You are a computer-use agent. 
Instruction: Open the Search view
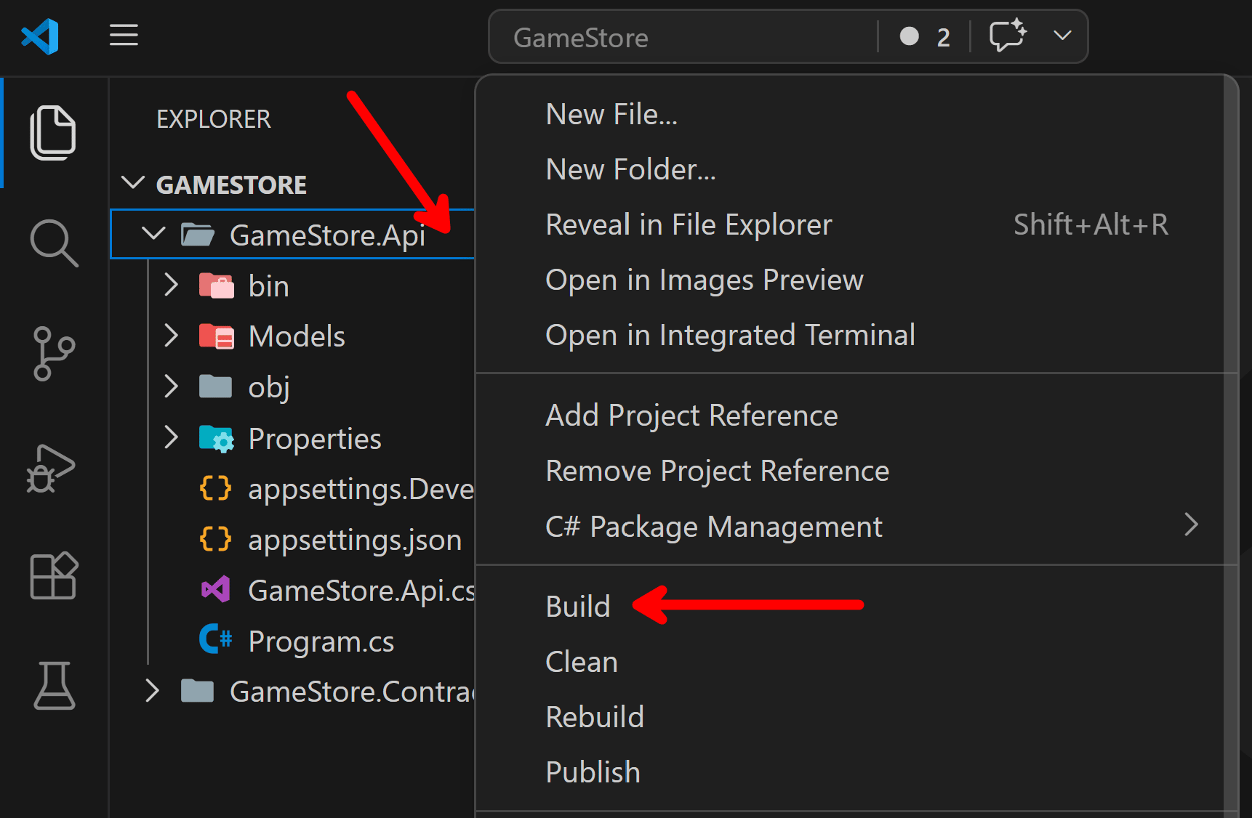tap(54, 243)
